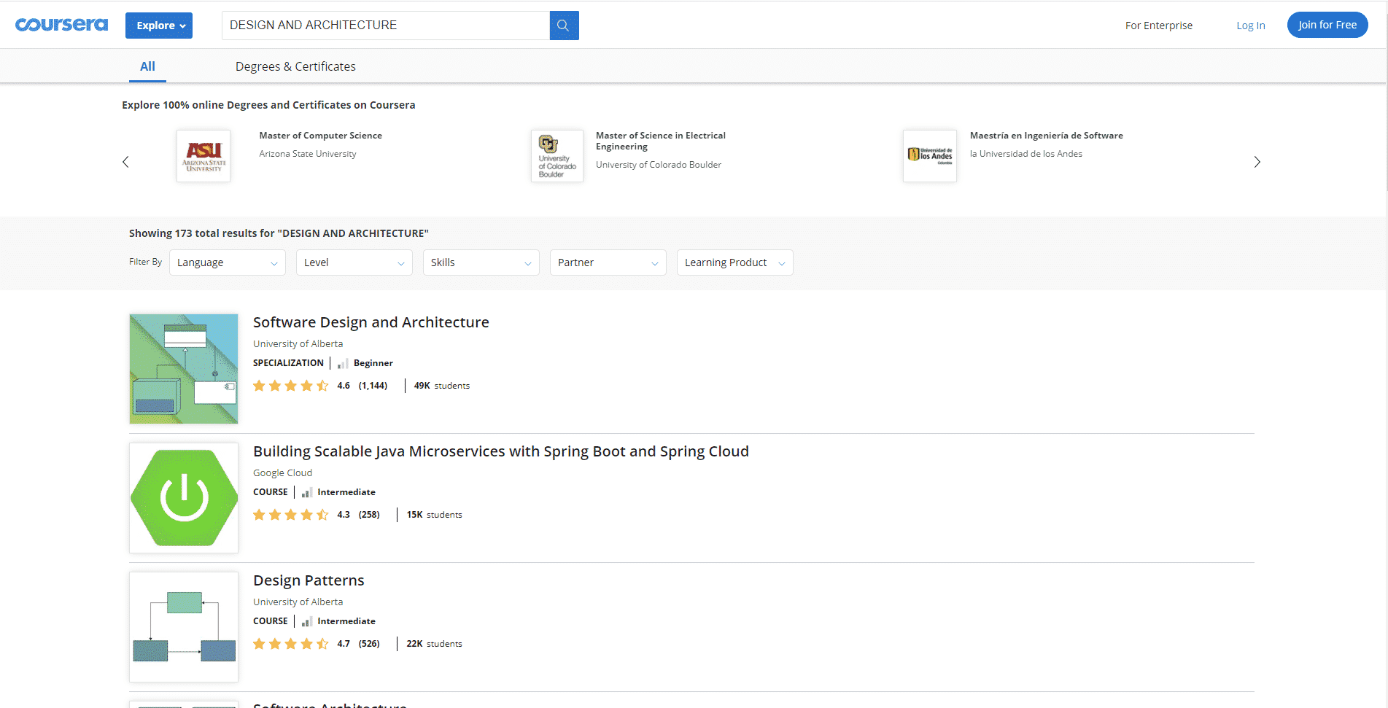
Task: Click the SPECIALIZATION label
Action: coord(288,363)
